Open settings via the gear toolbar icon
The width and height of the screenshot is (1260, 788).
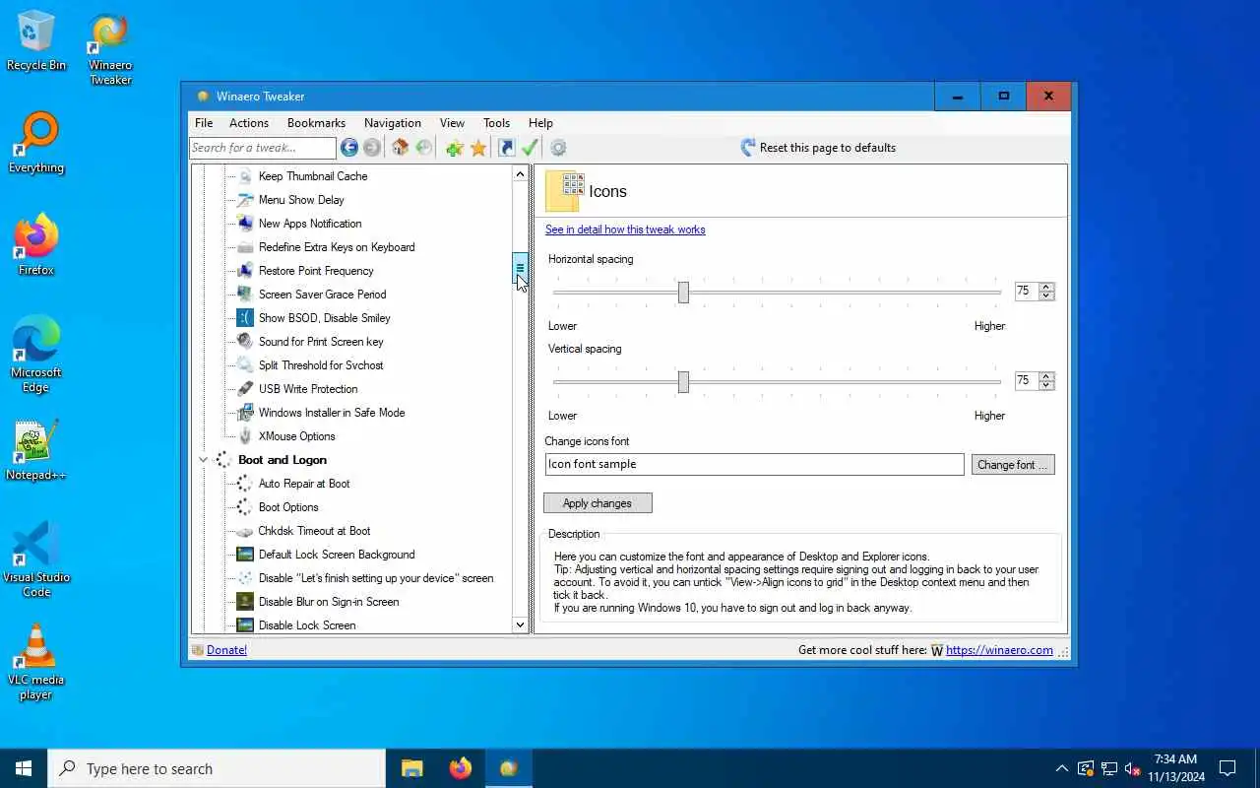click(558, 148)
